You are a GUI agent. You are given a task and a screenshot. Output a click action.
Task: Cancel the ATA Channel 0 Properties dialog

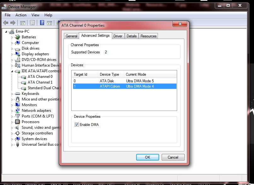point(173,157)
